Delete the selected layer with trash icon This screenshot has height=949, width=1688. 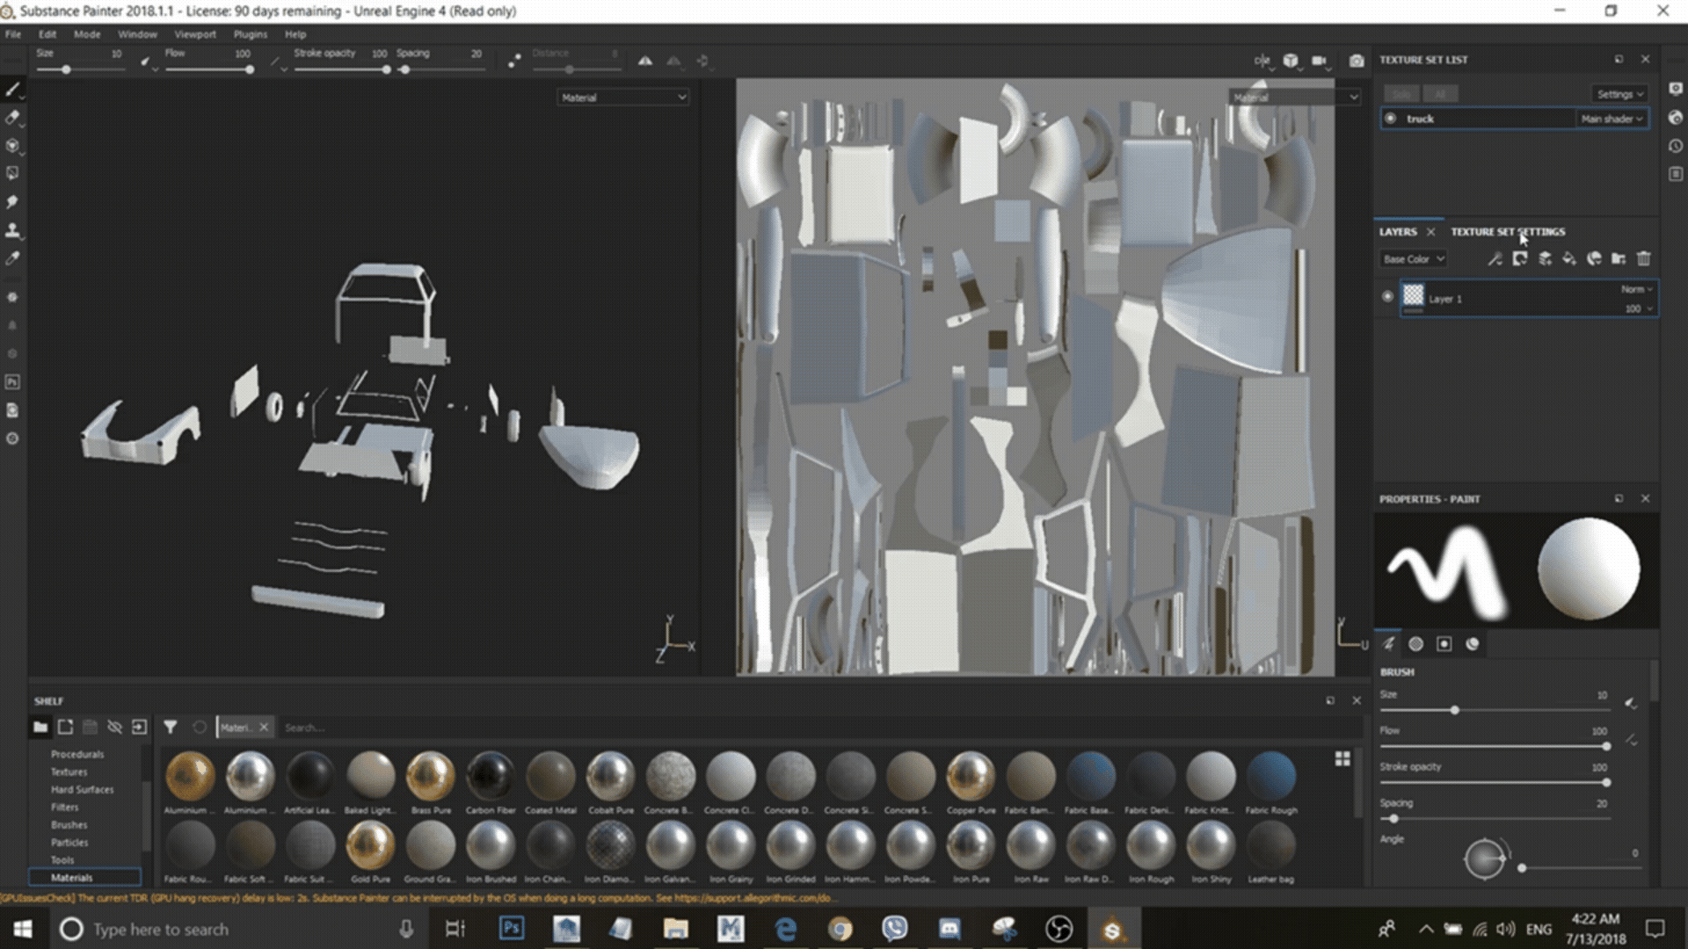pos(1643,258)
